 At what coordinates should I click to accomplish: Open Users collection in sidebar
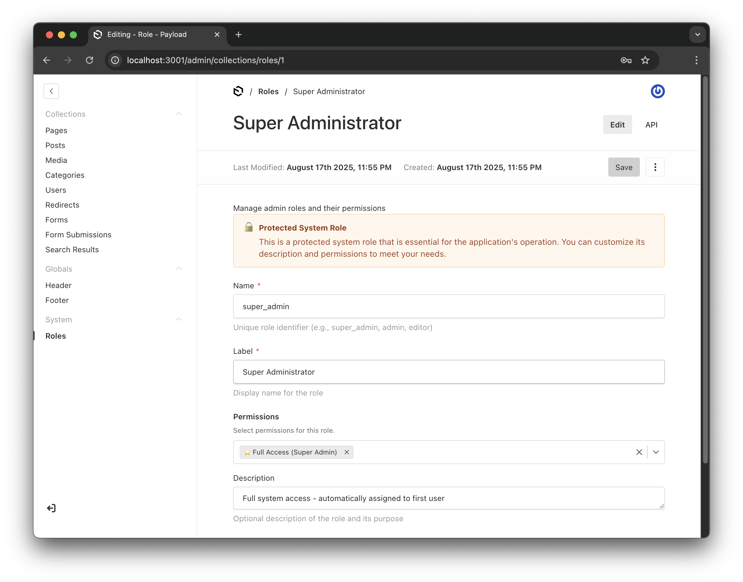[55, 190]
